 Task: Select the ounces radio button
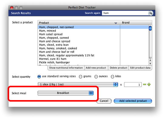coord(96,77)
